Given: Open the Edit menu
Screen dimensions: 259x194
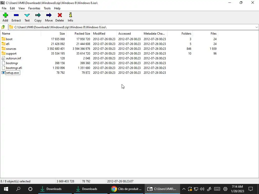Looking at the screenshot, I should (12, 8).
